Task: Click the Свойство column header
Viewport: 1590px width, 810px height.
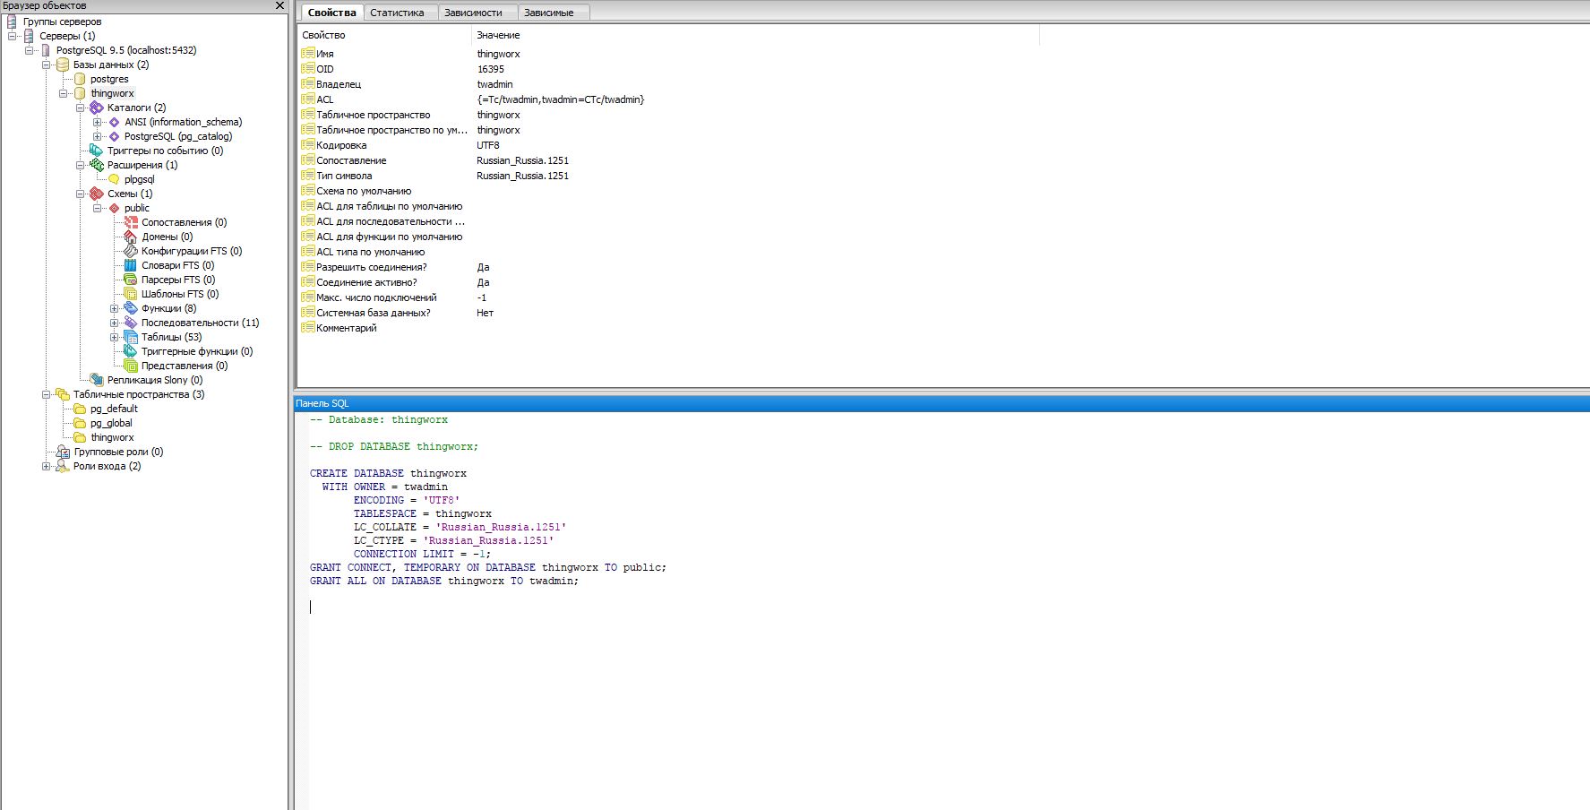Action: tap(384, 35)
